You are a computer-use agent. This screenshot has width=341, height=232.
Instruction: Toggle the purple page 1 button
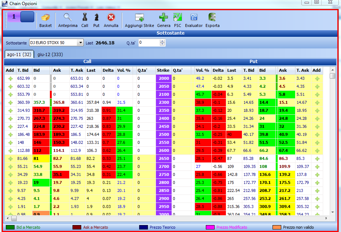[x=14, y=17]
